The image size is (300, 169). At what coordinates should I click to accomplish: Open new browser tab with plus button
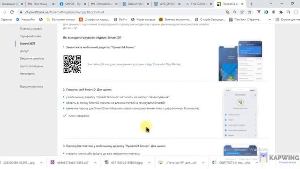pyautogui.click(x=251, y=4)
